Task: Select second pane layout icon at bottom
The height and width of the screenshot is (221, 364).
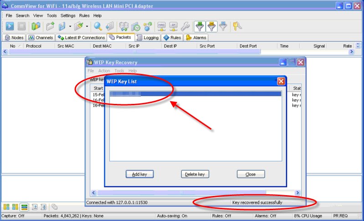Action: pyautogui.click(x=15, y=207)
